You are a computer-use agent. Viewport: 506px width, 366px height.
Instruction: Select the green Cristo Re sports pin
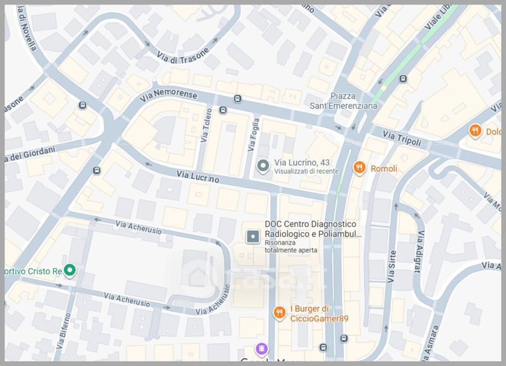71,271
